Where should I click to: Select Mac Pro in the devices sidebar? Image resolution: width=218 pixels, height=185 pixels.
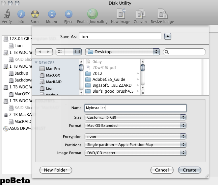pyautogui.click(x=50, y=69)
